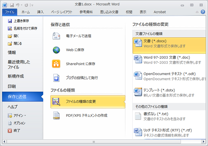
Task: Click the Web に保存 globe icon
Action: pos(56,50)
